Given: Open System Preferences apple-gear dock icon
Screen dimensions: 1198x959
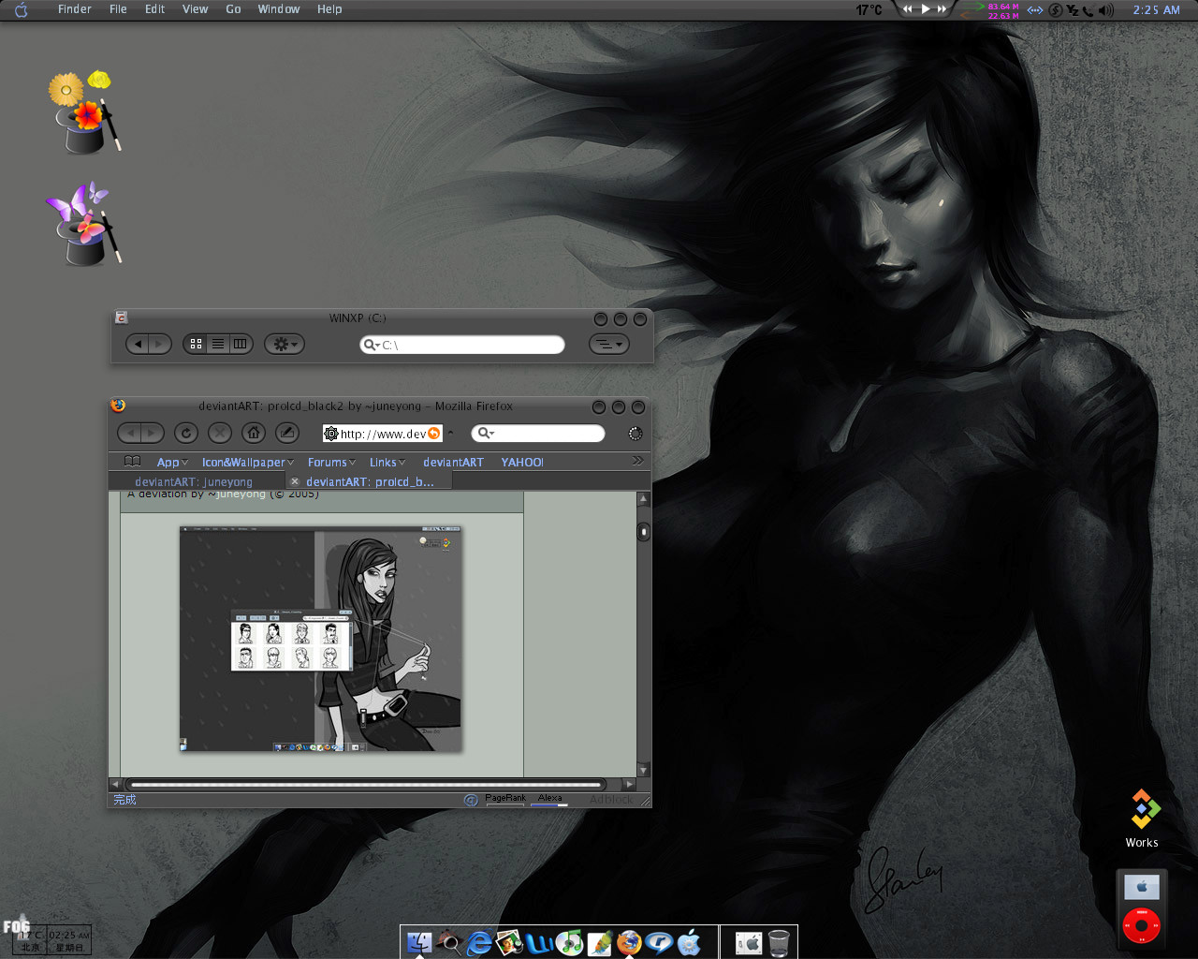Looking at the screenshot, I should pyautogui.click(x=689, y=942).
